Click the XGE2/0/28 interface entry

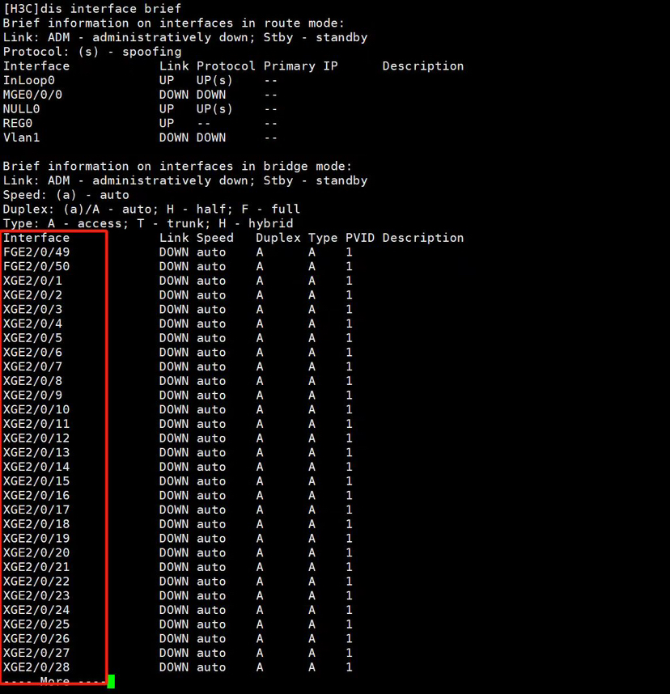point(36,666)
